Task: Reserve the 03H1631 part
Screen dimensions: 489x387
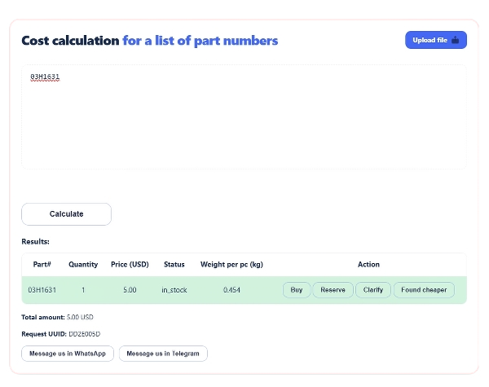Action: pyautogui.click(x=333, y=290)
